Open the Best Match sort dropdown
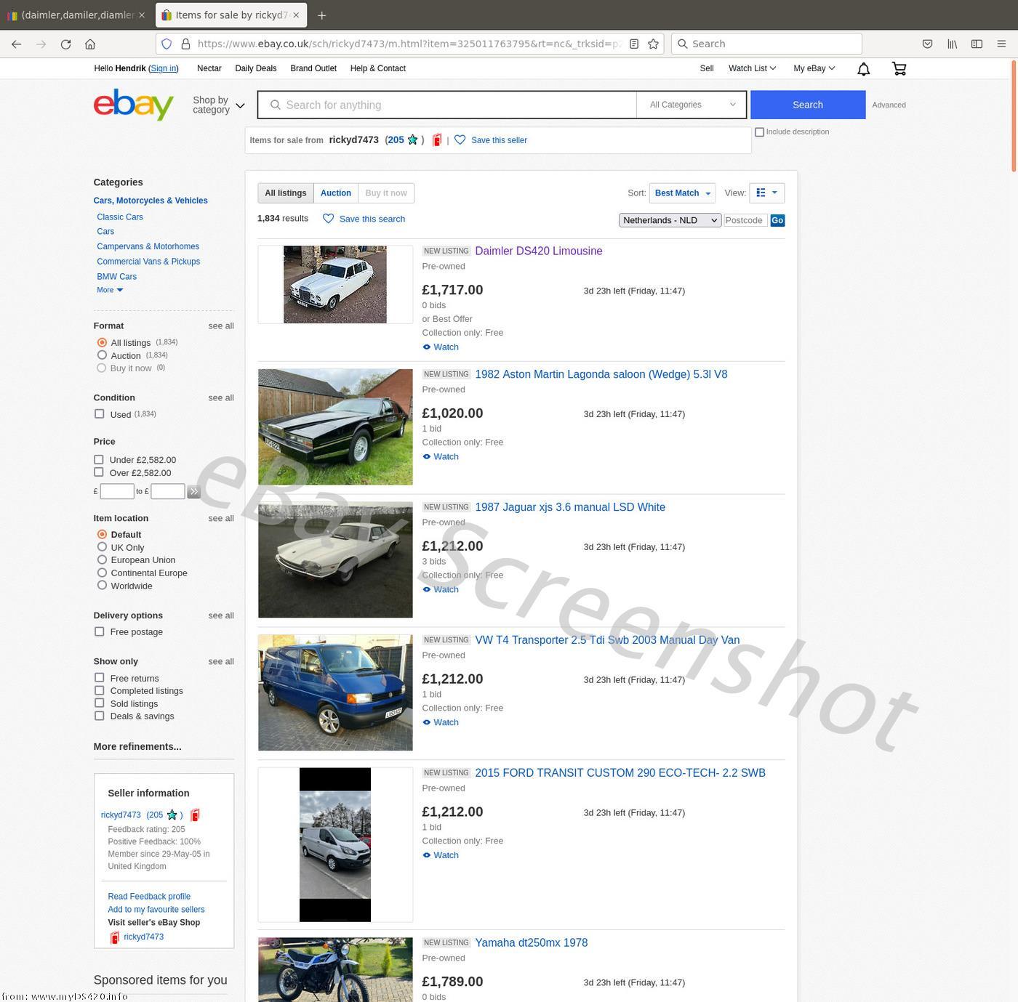 pyautogui.click(x=681, y=193)
